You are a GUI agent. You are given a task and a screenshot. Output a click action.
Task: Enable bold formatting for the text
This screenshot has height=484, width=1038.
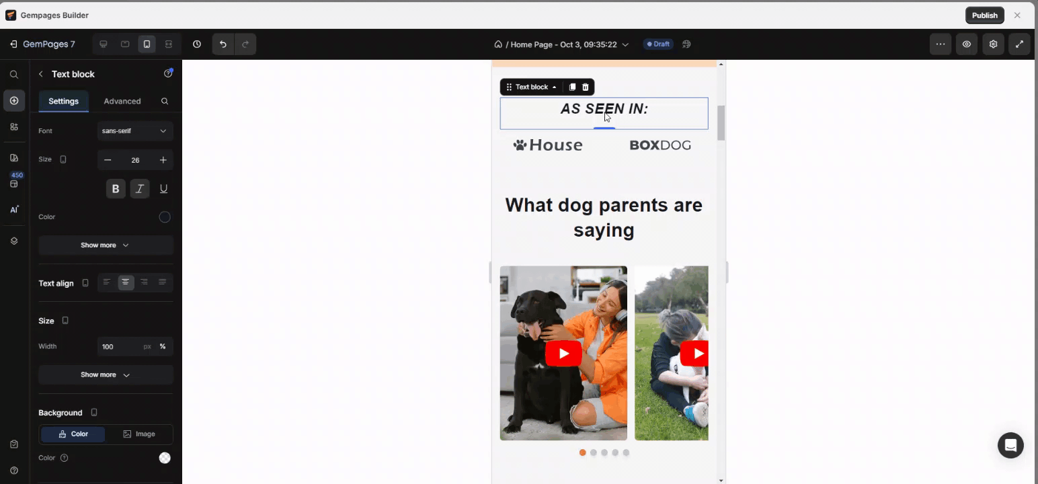[116, 189]
